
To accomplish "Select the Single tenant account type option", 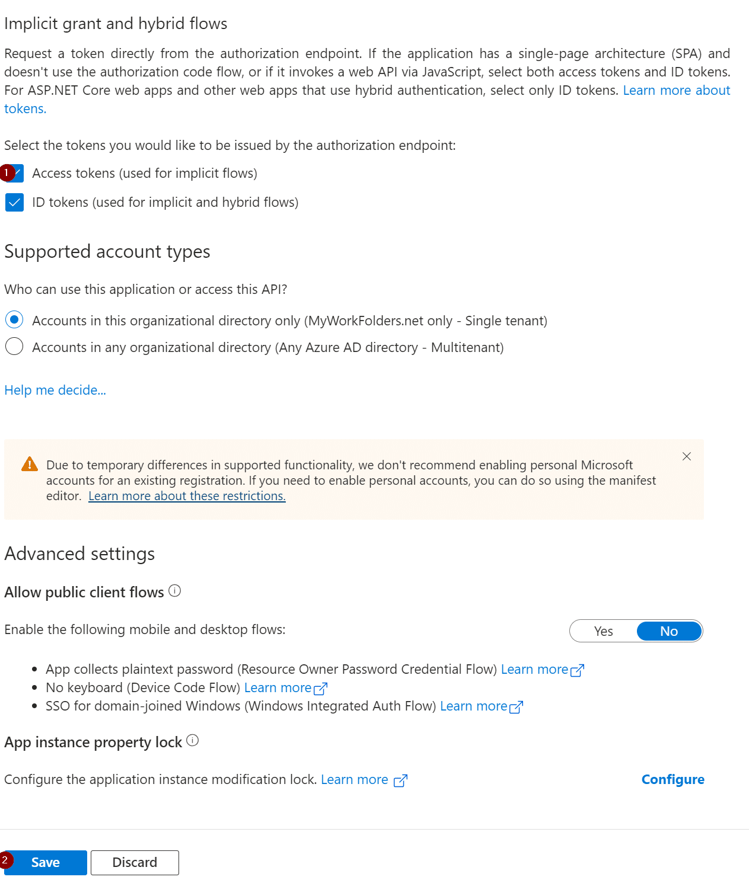I will coord(14,320).
